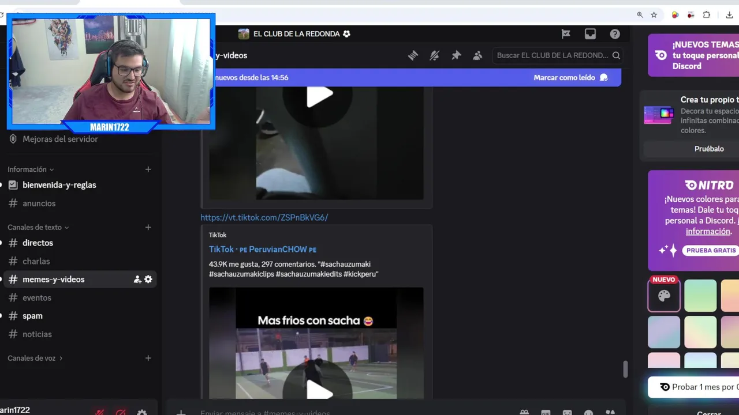The image size is (739, 415).
Task: Collapse the Canales de texto category
Action: (x=38, y=227)
